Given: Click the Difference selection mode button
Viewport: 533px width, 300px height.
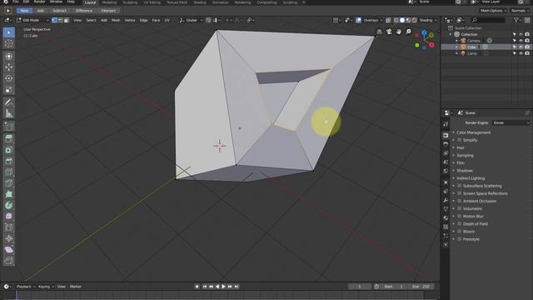Looking at the screenshot, I should tap(83, 11).
